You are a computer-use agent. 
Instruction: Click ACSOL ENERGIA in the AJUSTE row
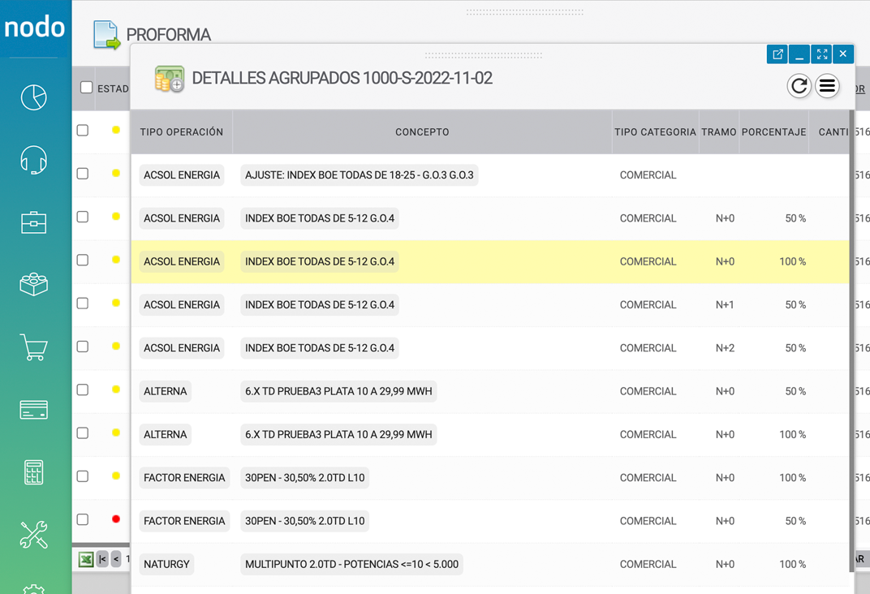[x=182, y=175]
